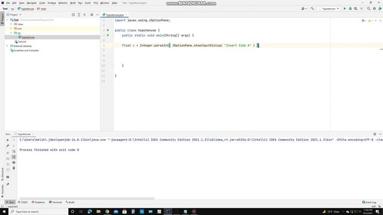Collapse the Test project root node
Image resolution: width=383 pixels, height=215 pixels.
coord(7,20)
